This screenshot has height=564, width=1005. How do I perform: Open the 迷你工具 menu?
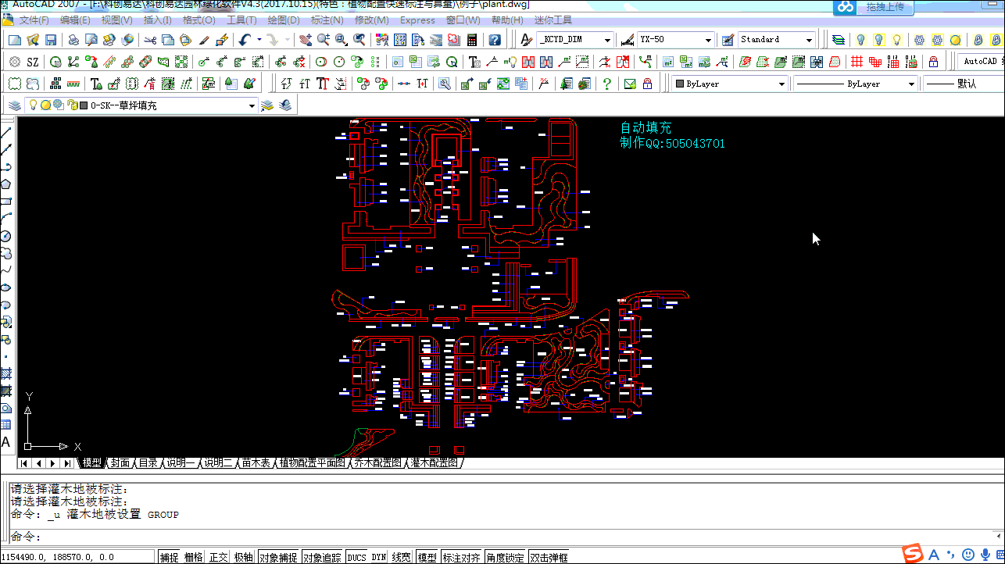click(x=552, y=20)
